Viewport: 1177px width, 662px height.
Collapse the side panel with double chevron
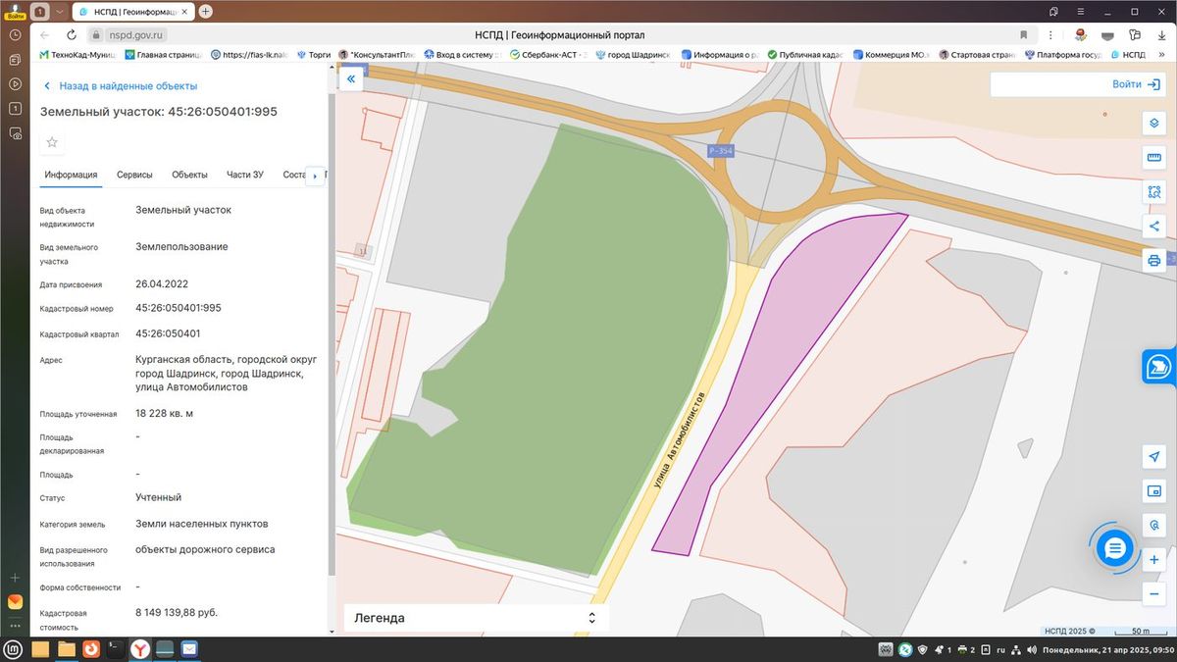tap(350, 79)
